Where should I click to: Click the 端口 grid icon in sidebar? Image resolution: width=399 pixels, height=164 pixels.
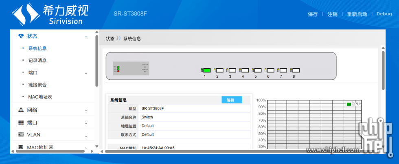[21, 122]
